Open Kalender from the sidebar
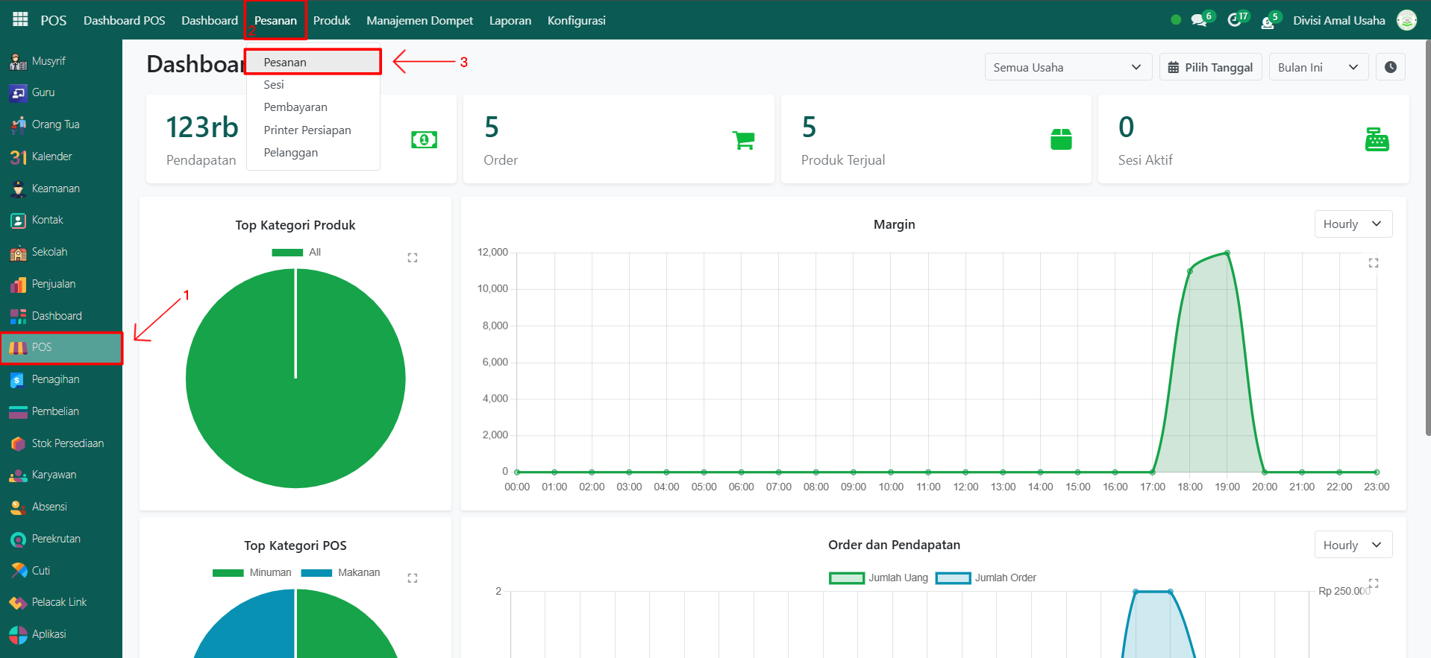This screenshot has height=658, width=1431. coord(51,156)
